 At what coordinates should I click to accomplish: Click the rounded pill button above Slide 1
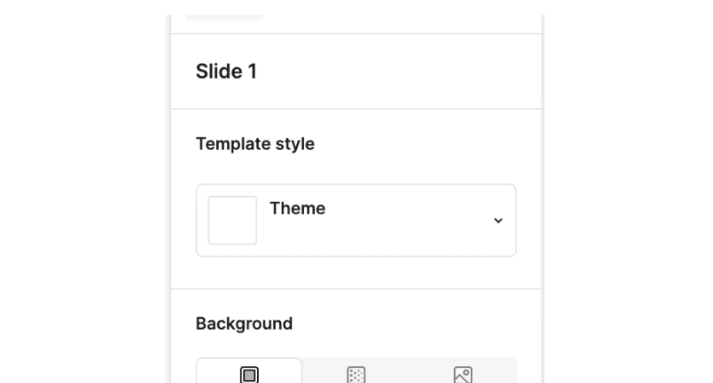pyautogui.click(x=224, y=17)
